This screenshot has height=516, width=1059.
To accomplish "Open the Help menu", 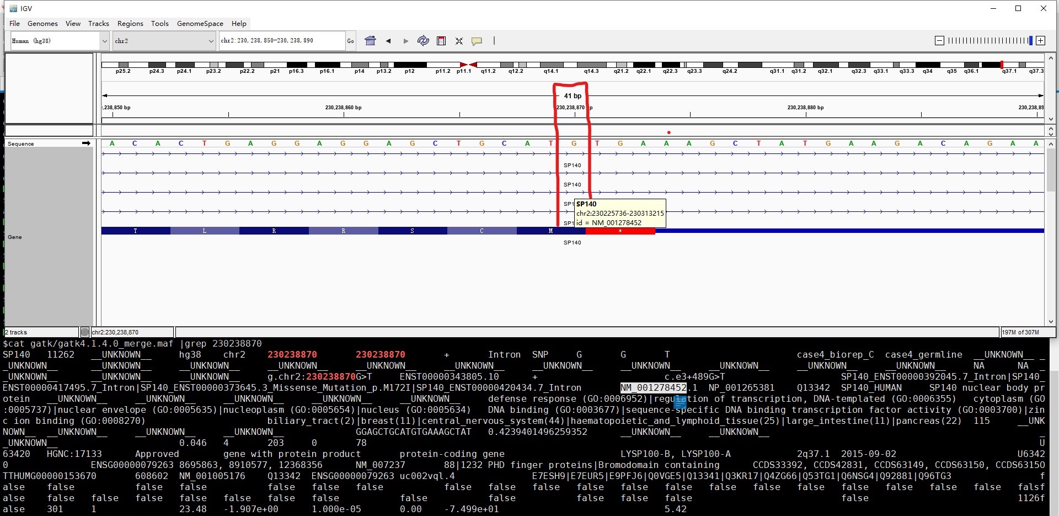I will point(239,23).
